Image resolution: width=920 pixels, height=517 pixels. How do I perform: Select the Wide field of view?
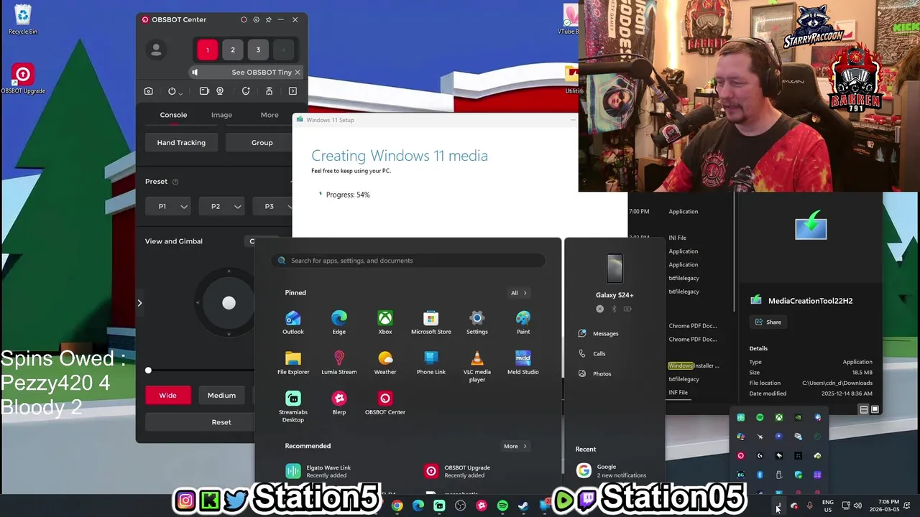167,395
